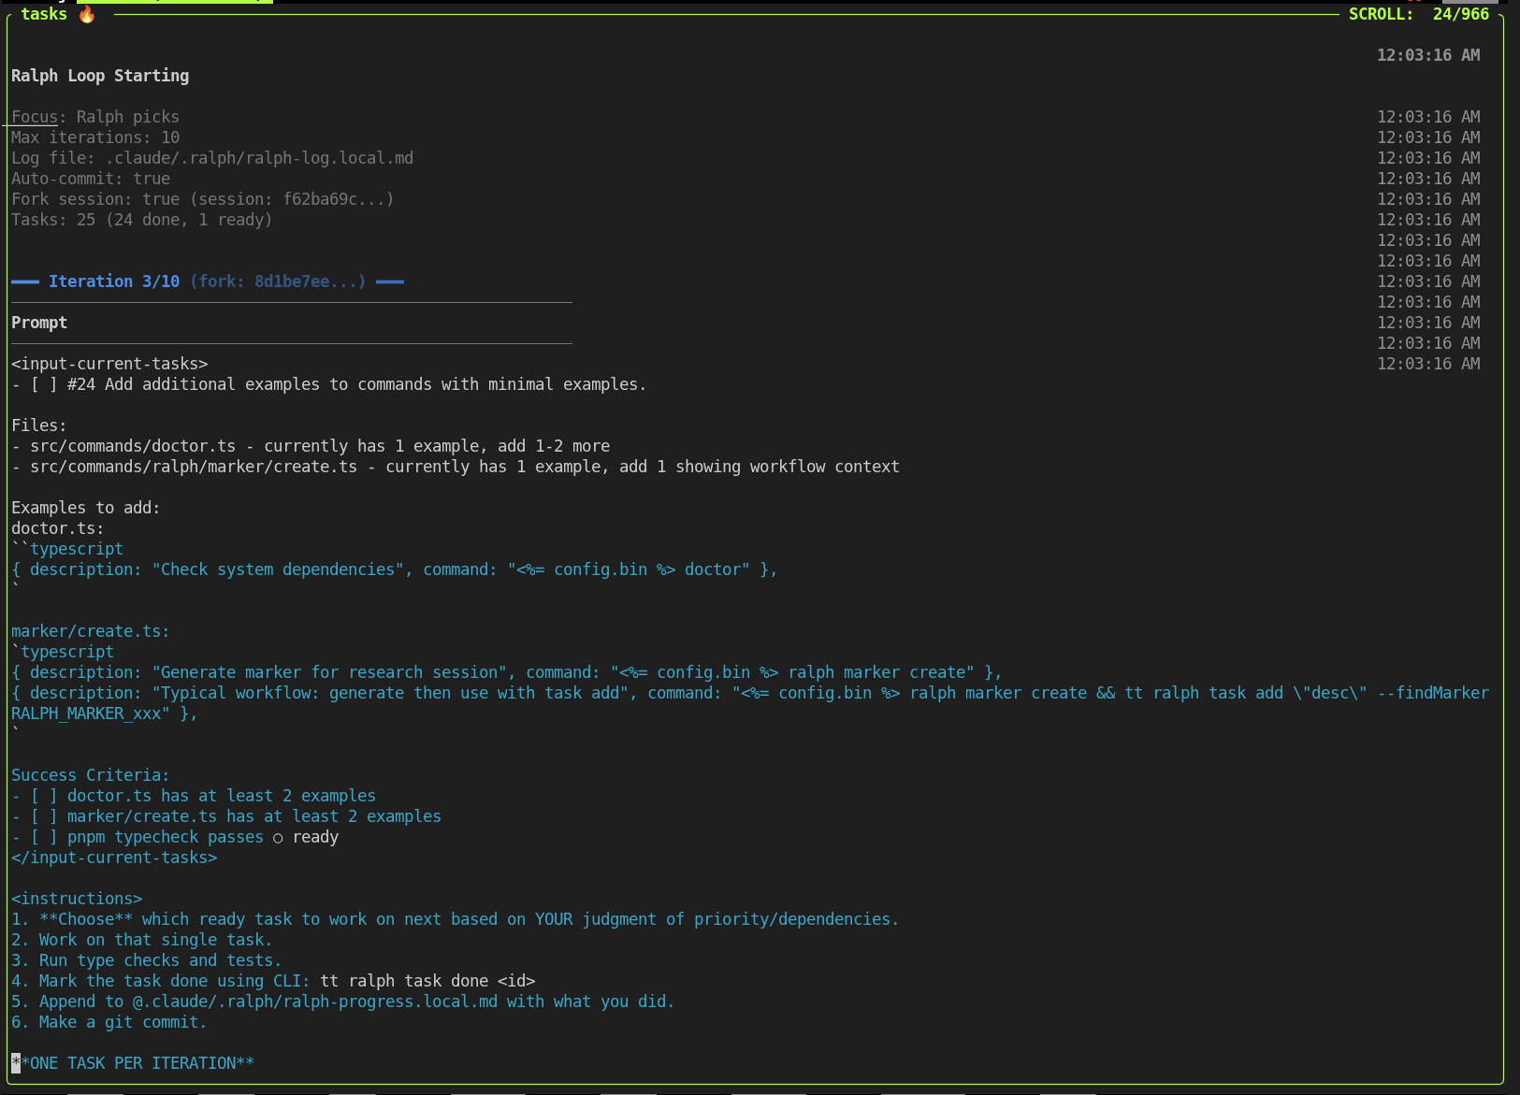This screenshot has width=1520, height=1095.
Task: Click the SCROLL 24/966 position indicator
Action: click(1418, 14)
